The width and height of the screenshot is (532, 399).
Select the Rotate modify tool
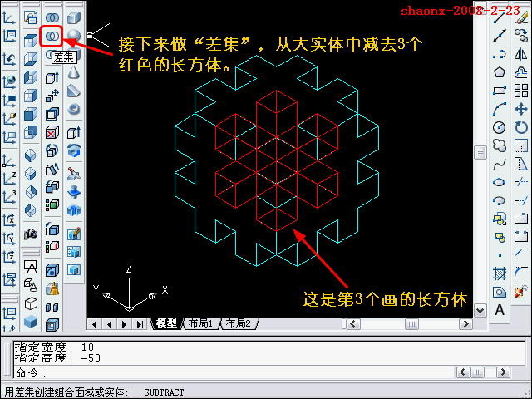(x=521, y=127)
